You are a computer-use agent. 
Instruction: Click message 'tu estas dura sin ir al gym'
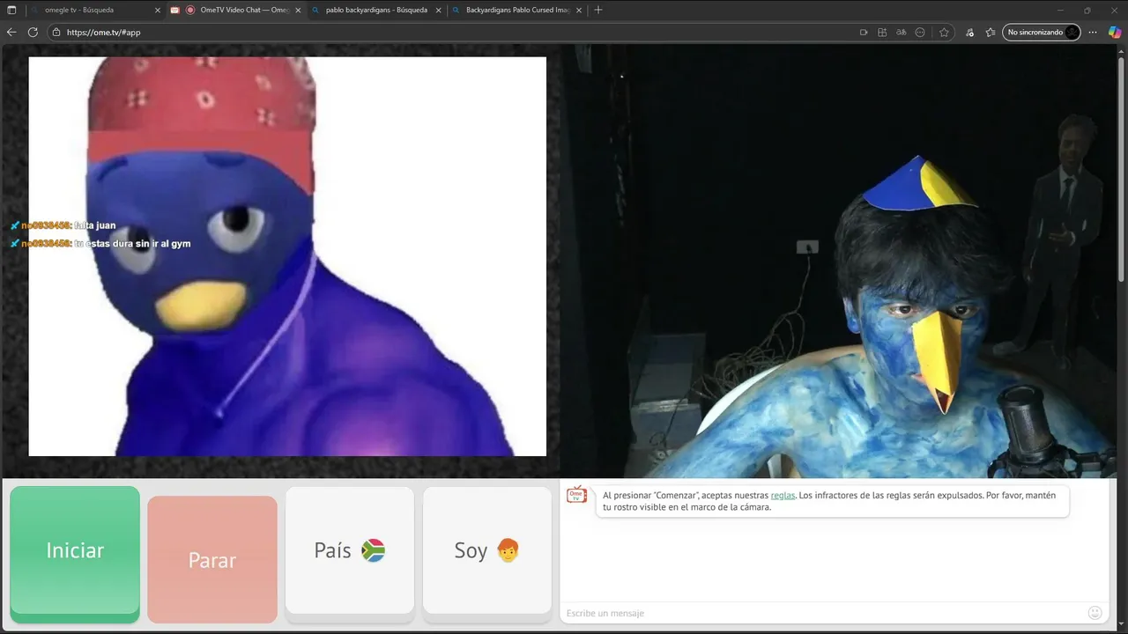(x=132, y=244)
